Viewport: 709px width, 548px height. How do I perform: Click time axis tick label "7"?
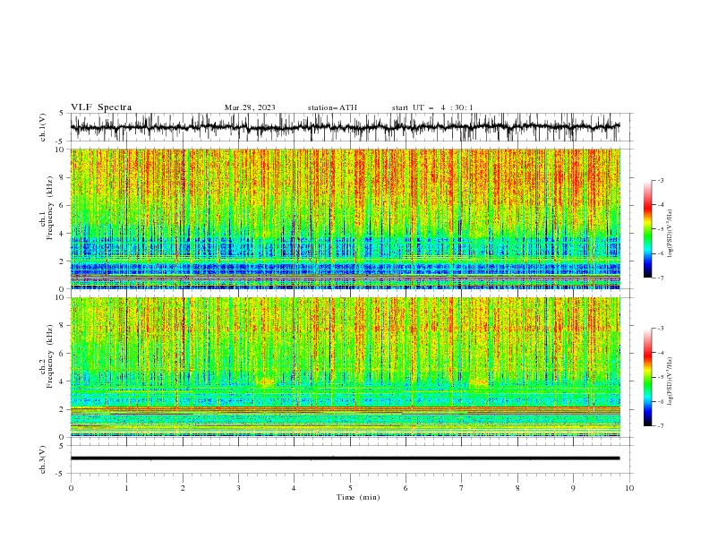[462, 488]
